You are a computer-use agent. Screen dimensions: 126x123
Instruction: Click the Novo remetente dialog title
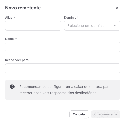click(x=23, y=8)
